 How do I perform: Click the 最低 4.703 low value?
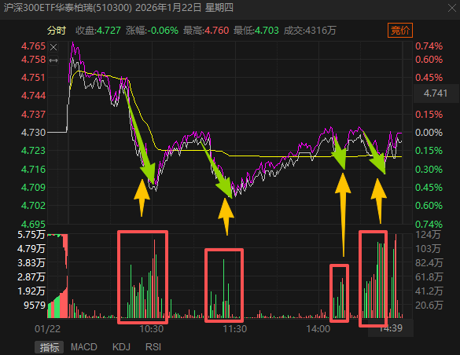point(256,31)
